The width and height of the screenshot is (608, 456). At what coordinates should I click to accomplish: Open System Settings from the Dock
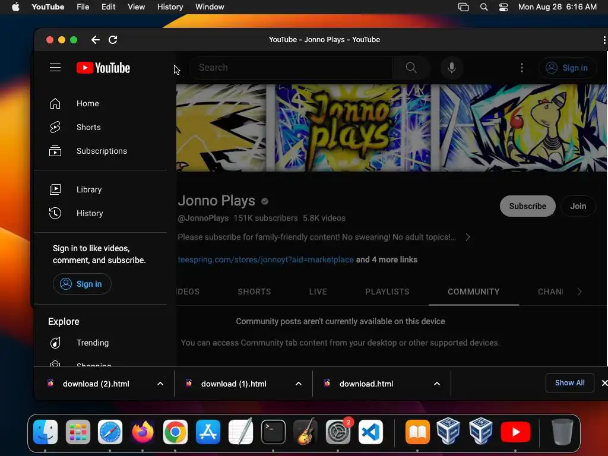tap(338, 432)
